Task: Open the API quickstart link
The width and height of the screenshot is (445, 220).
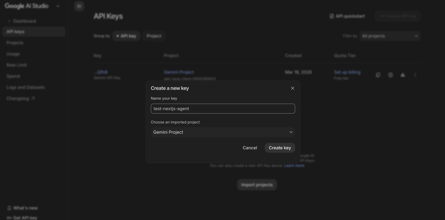Action: click(x=347, y=16)
